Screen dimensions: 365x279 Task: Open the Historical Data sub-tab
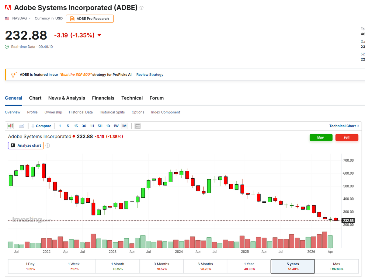point(81,112)
